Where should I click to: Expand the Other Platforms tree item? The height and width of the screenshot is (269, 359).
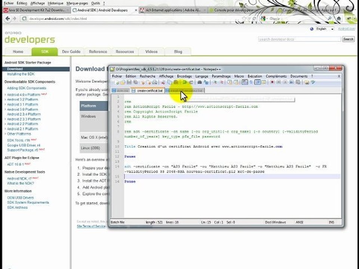[x=6, y=134]
